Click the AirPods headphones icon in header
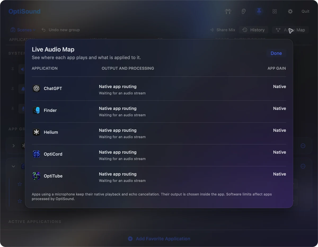This screenshot has width=318, height=247. click(228, 11)
